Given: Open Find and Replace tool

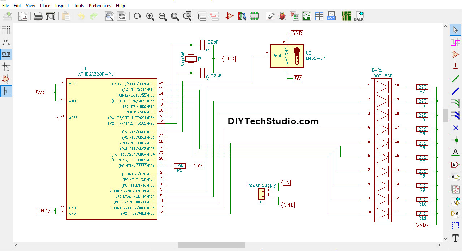Looking at the screenshot, I should (122, 16).
